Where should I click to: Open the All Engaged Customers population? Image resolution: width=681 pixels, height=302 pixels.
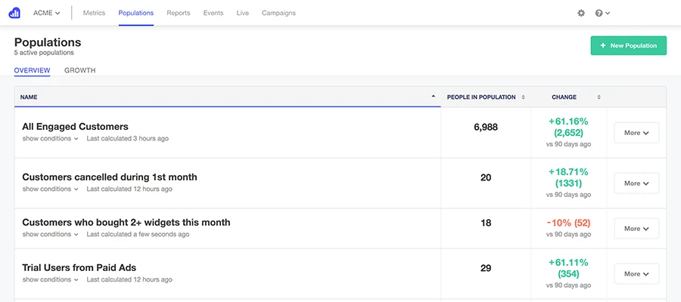coord(75,127)
